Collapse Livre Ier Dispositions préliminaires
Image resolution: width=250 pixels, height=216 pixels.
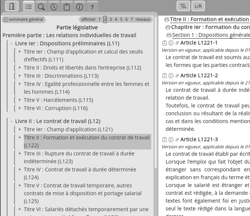(x=12, y=43)
